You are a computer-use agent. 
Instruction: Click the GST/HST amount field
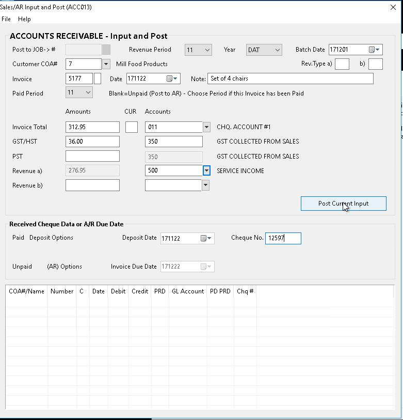pos(92,142)
